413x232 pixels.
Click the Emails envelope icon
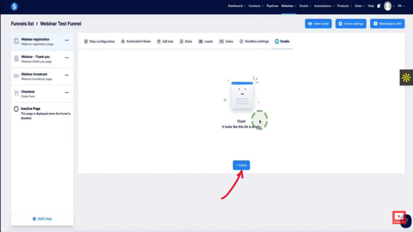[x=277, y=41]
